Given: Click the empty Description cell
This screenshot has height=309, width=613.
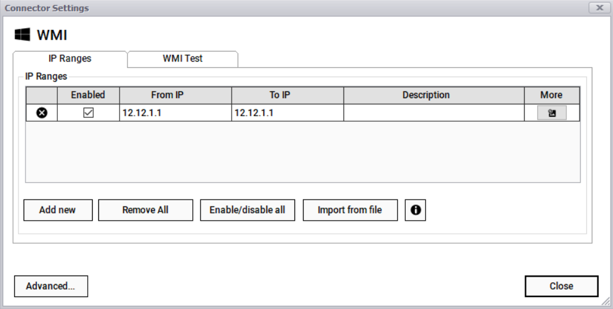Looking at the screenshot, I should [433, 113].
